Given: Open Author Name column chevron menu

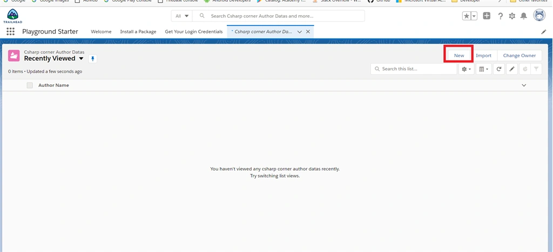Looking at the screenshot, I should tap(524, 85).
